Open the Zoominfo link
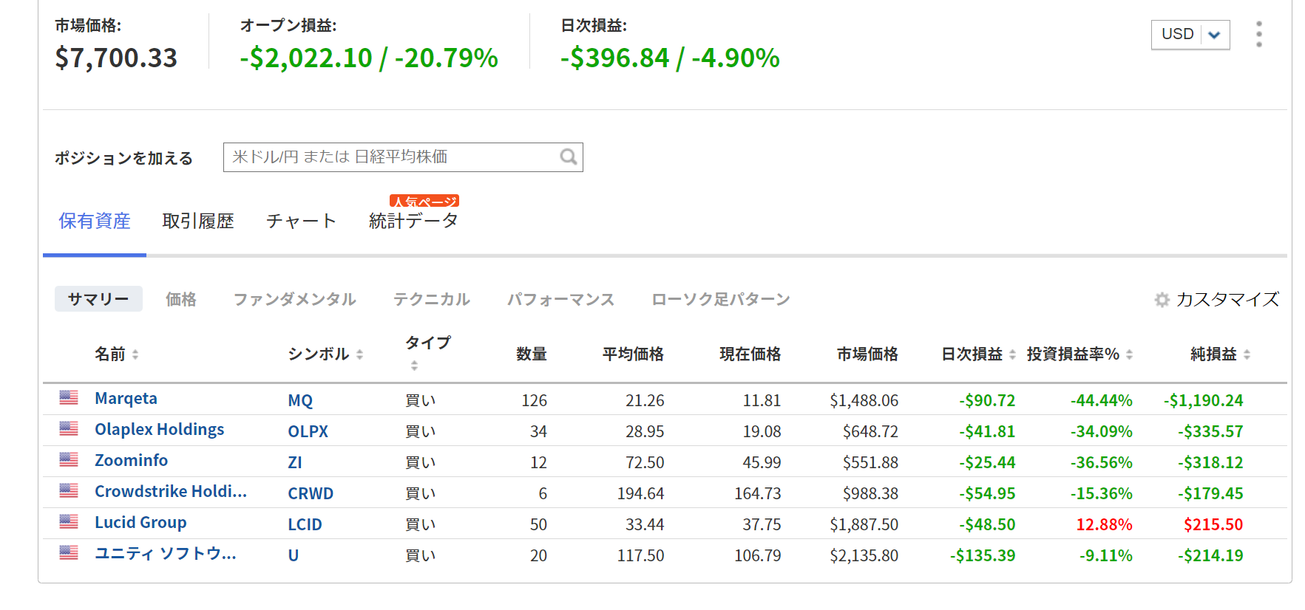 coord(131,460)
